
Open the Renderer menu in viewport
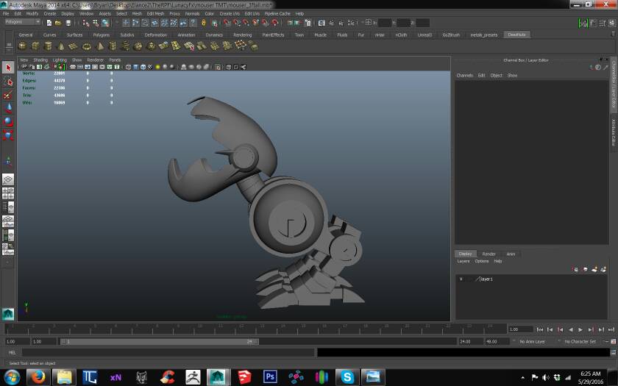pyautogui.click(x=95, y=60)
